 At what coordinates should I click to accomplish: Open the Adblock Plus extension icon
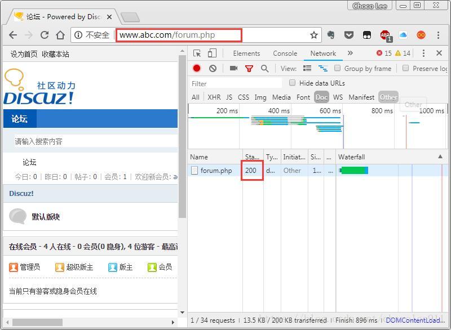[x=386, y=35]
